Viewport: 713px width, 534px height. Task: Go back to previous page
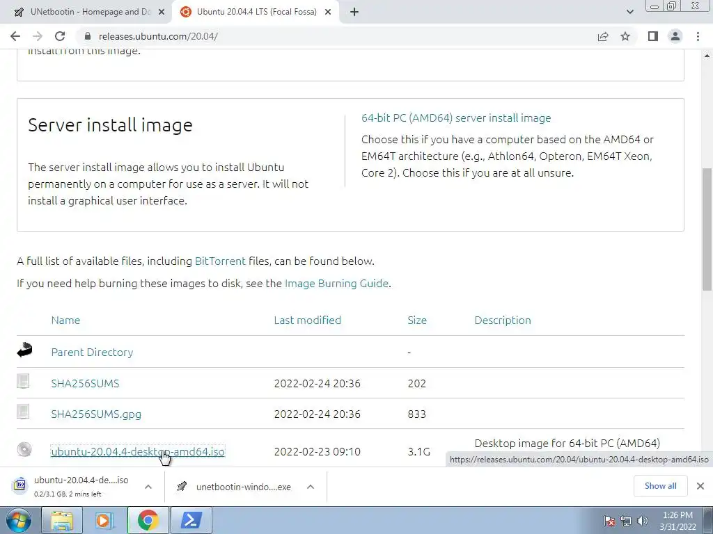pos(15,36)
